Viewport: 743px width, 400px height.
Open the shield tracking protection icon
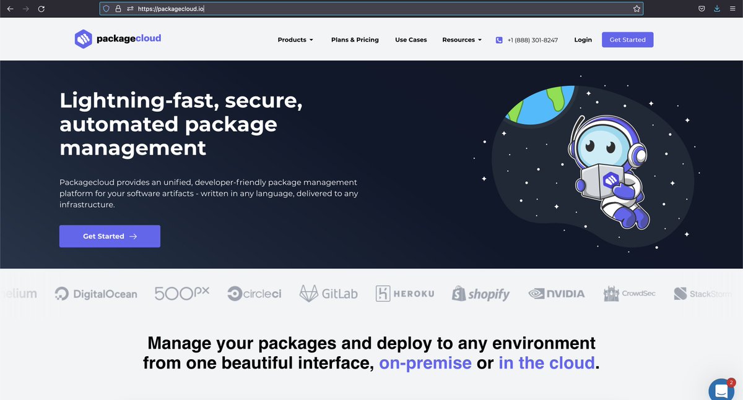tap(106, 9)
